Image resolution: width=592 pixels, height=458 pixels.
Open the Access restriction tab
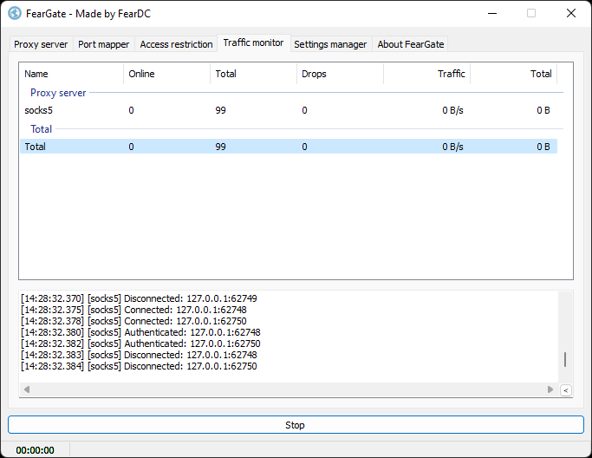click(176, 44)
